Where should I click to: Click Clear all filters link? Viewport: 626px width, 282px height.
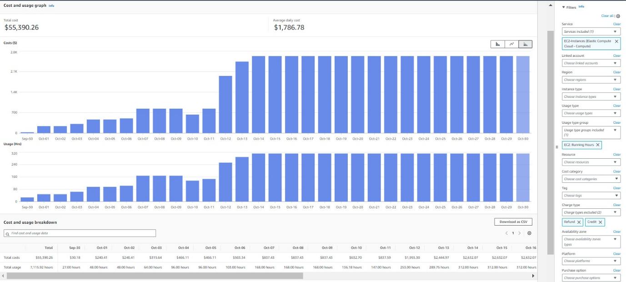pyautogui.click(x=607, y=16)
